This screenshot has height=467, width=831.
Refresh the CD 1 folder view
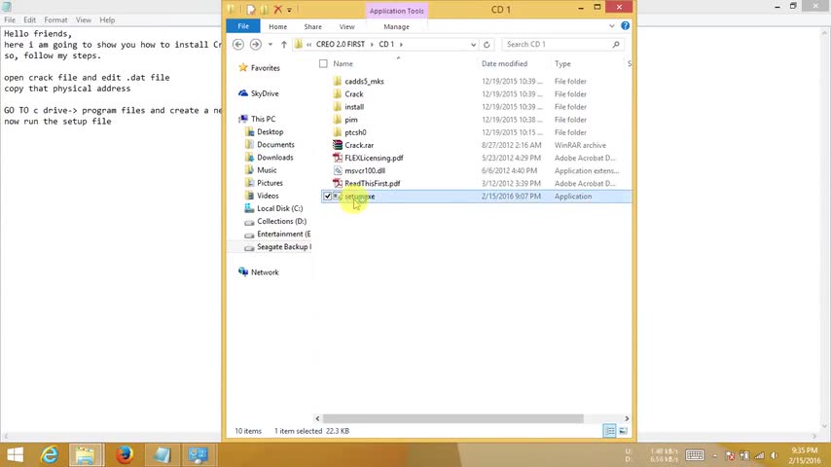tap(487, 45)
